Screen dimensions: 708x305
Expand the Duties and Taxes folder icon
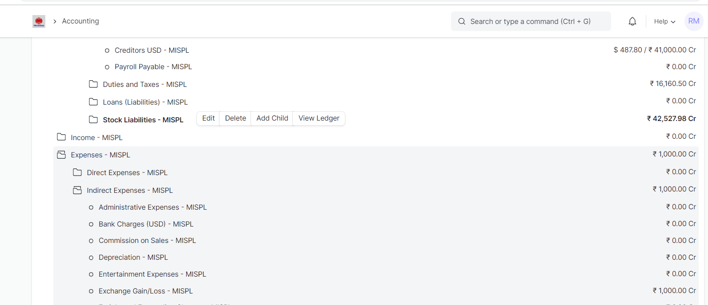coord(93,84)
